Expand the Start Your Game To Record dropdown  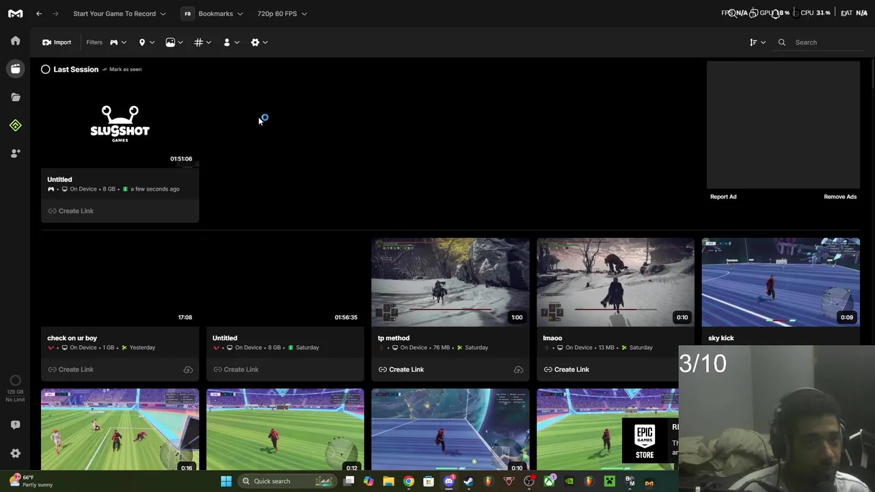(x=119, y=14)
